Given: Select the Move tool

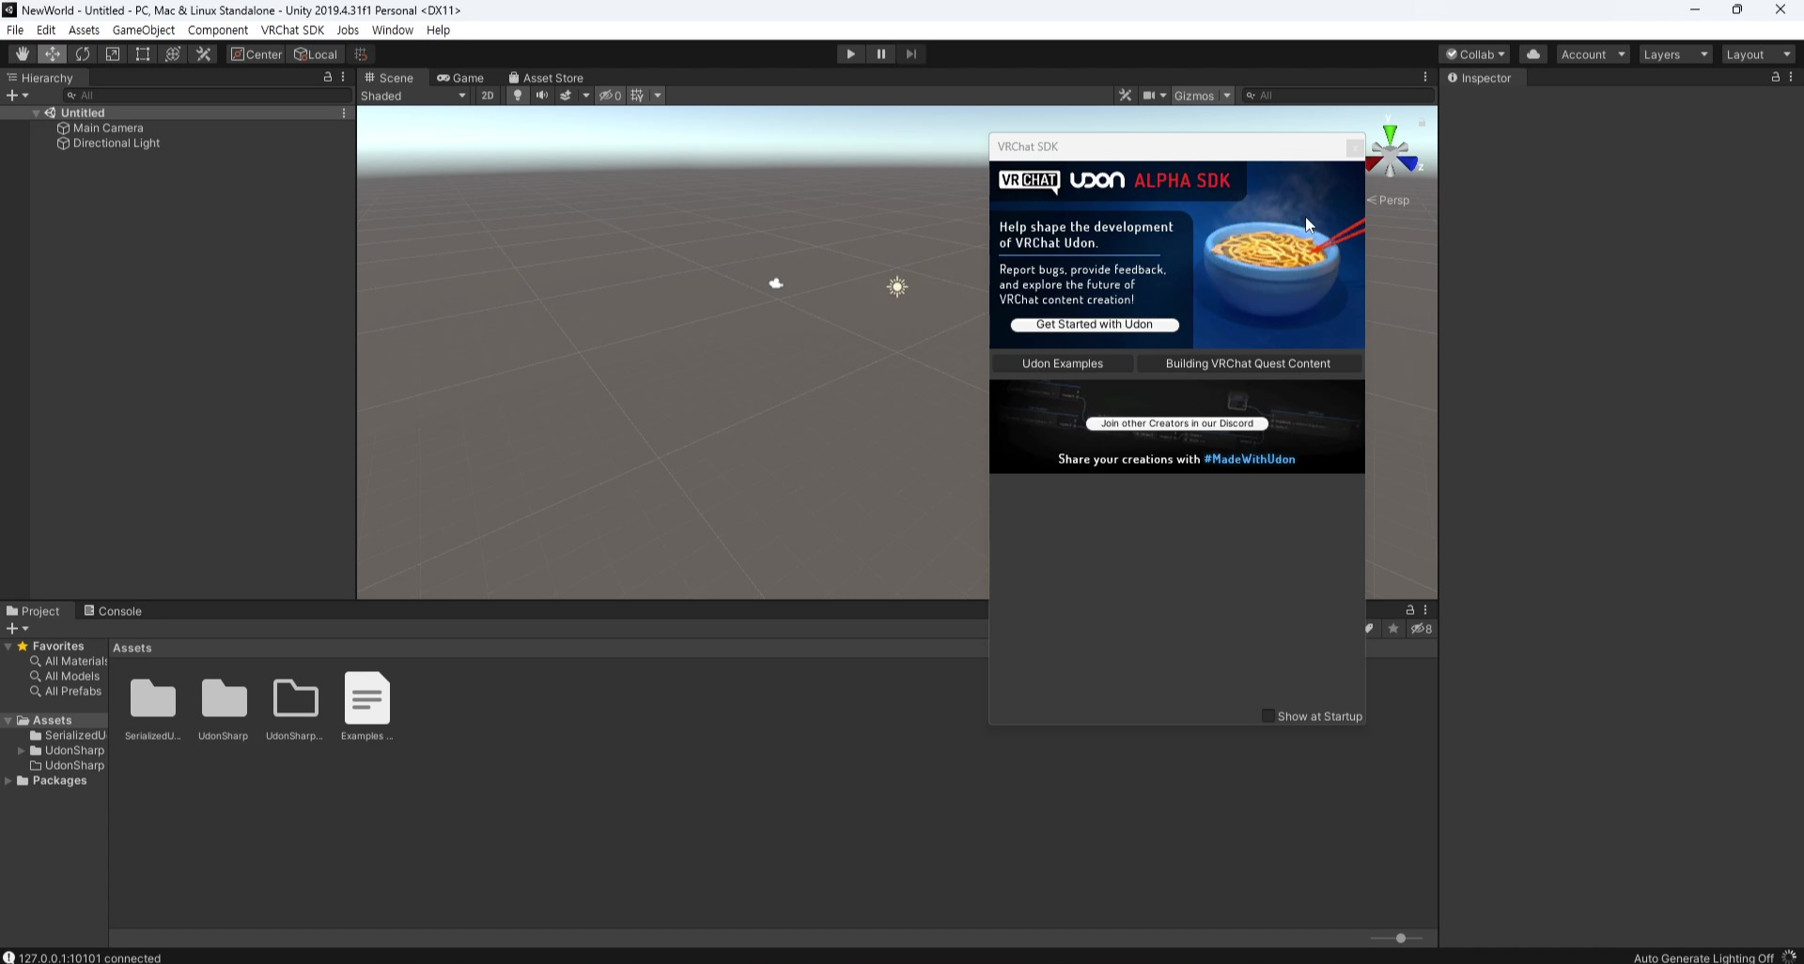Looking at the screenshot, I should (53, 54).
